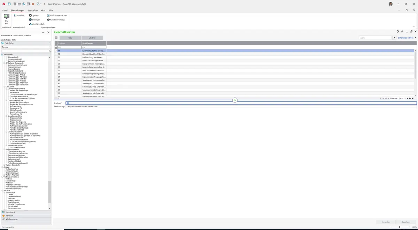Open Zusatzmodule in ribbon
The image size is (418, 230).
coord(37,24)
